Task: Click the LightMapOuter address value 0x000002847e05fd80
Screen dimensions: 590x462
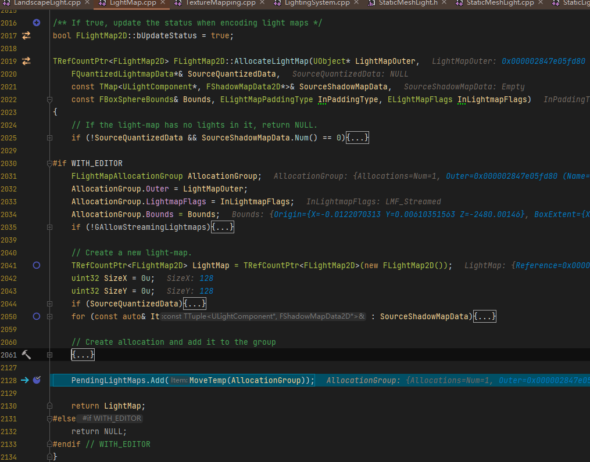Action: (x=543, y=61)
